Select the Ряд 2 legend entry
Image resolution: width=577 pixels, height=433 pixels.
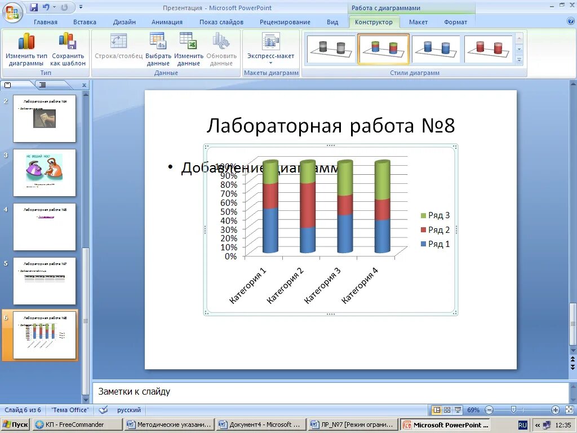click(435, 230)
